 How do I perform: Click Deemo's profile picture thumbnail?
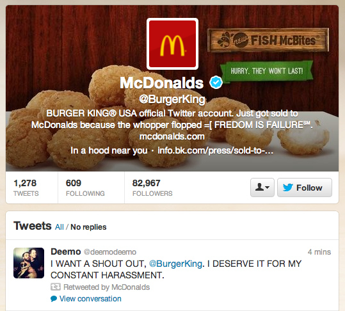click(29, 263)
